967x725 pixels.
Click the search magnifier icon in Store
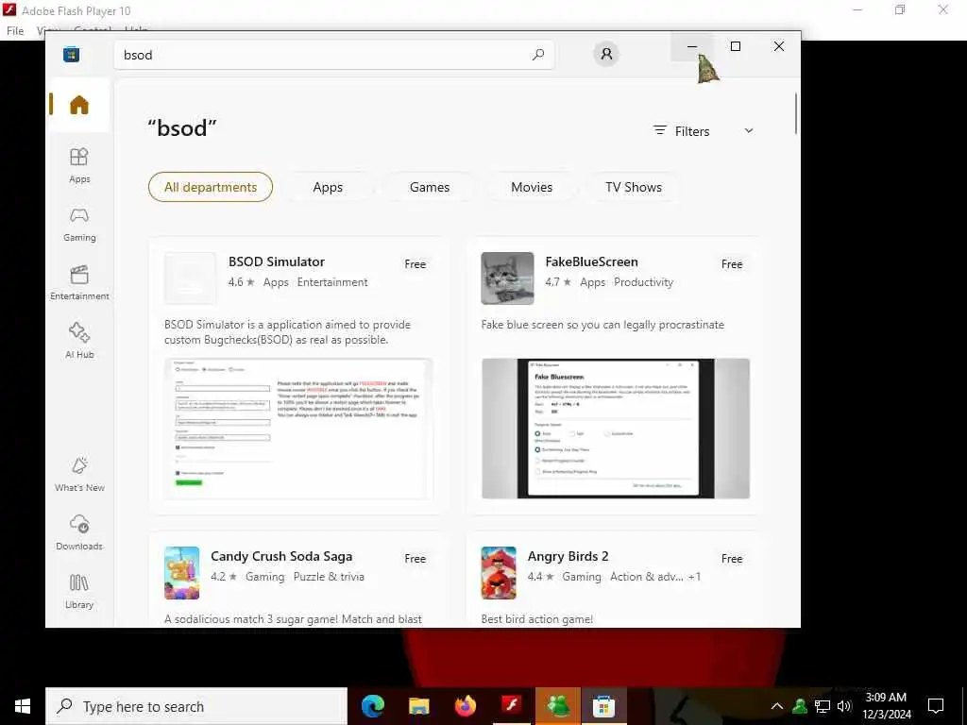coord(537,55)
